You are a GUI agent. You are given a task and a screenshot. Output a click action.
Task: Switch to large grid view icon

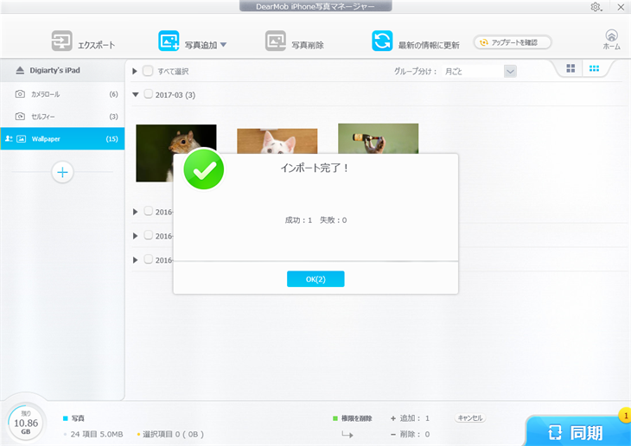click(570, 69)
